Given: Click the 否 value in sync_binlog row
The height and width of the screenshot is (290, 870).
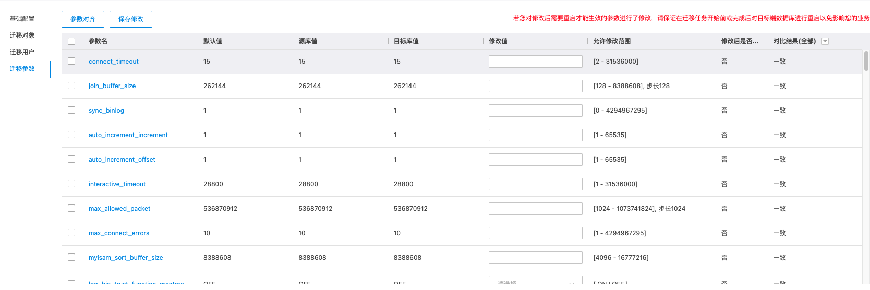Looking at the screenshot, I should point(724,111).
